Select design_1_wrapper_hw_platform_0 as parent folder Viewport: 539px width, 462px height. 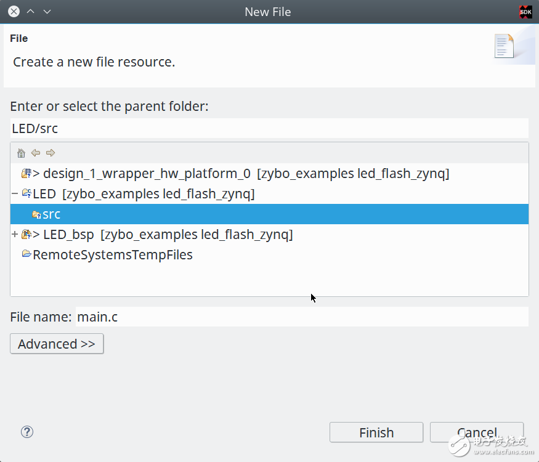148,174
